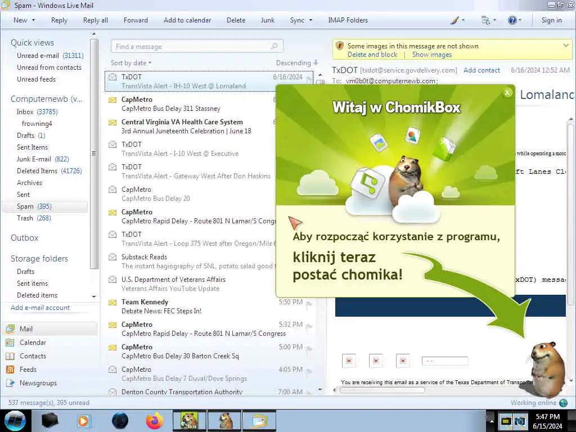Click the Delete and block link
Viewport: 576px width, 432px height.
[x=372, y=55]
